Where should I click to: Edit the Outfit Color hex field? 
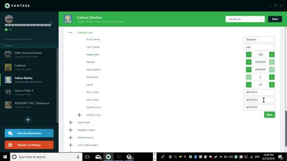(259, 107)
